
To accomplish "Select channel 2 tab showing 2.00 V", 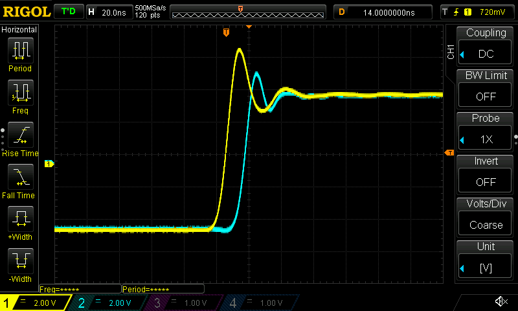I will click(109, 303).
